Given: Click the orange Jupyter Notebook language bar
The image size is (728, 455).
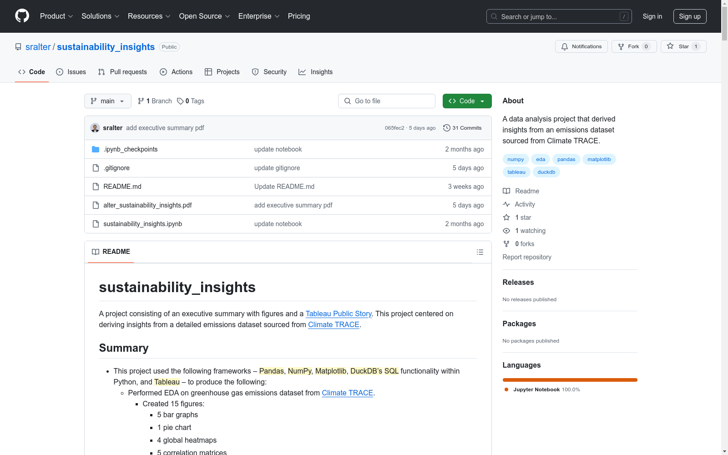Looking at the screenshot, I should pos(570,380).
